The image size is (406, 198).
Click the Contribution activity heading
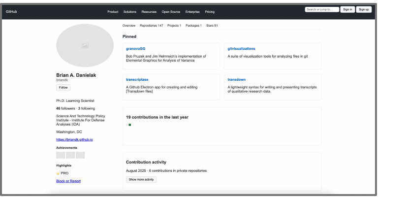click(146, 162)
